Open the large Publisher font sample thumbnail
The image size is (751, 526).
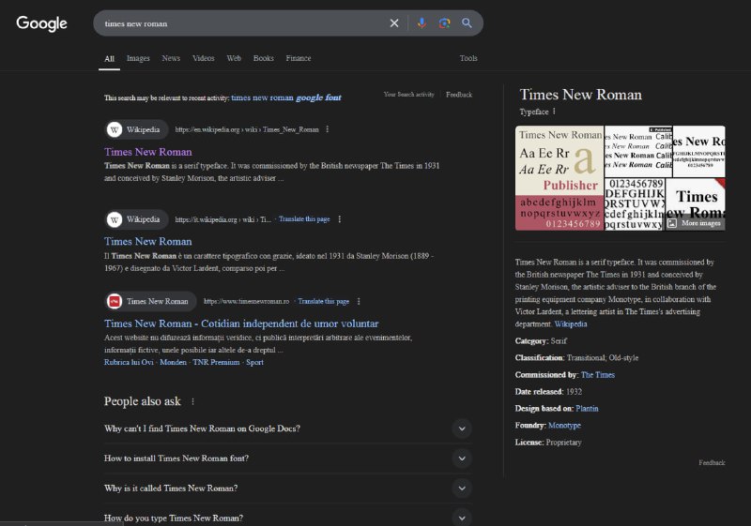[559, 178]
